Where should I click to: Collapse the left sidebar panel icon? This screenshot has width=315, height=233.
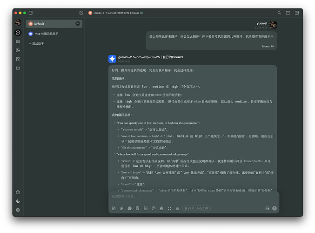click(x=31, y=13)
